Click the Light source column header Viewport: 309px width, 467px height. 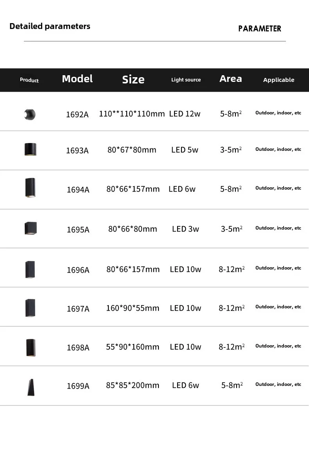pyautogui.click(x=186, y=80)
